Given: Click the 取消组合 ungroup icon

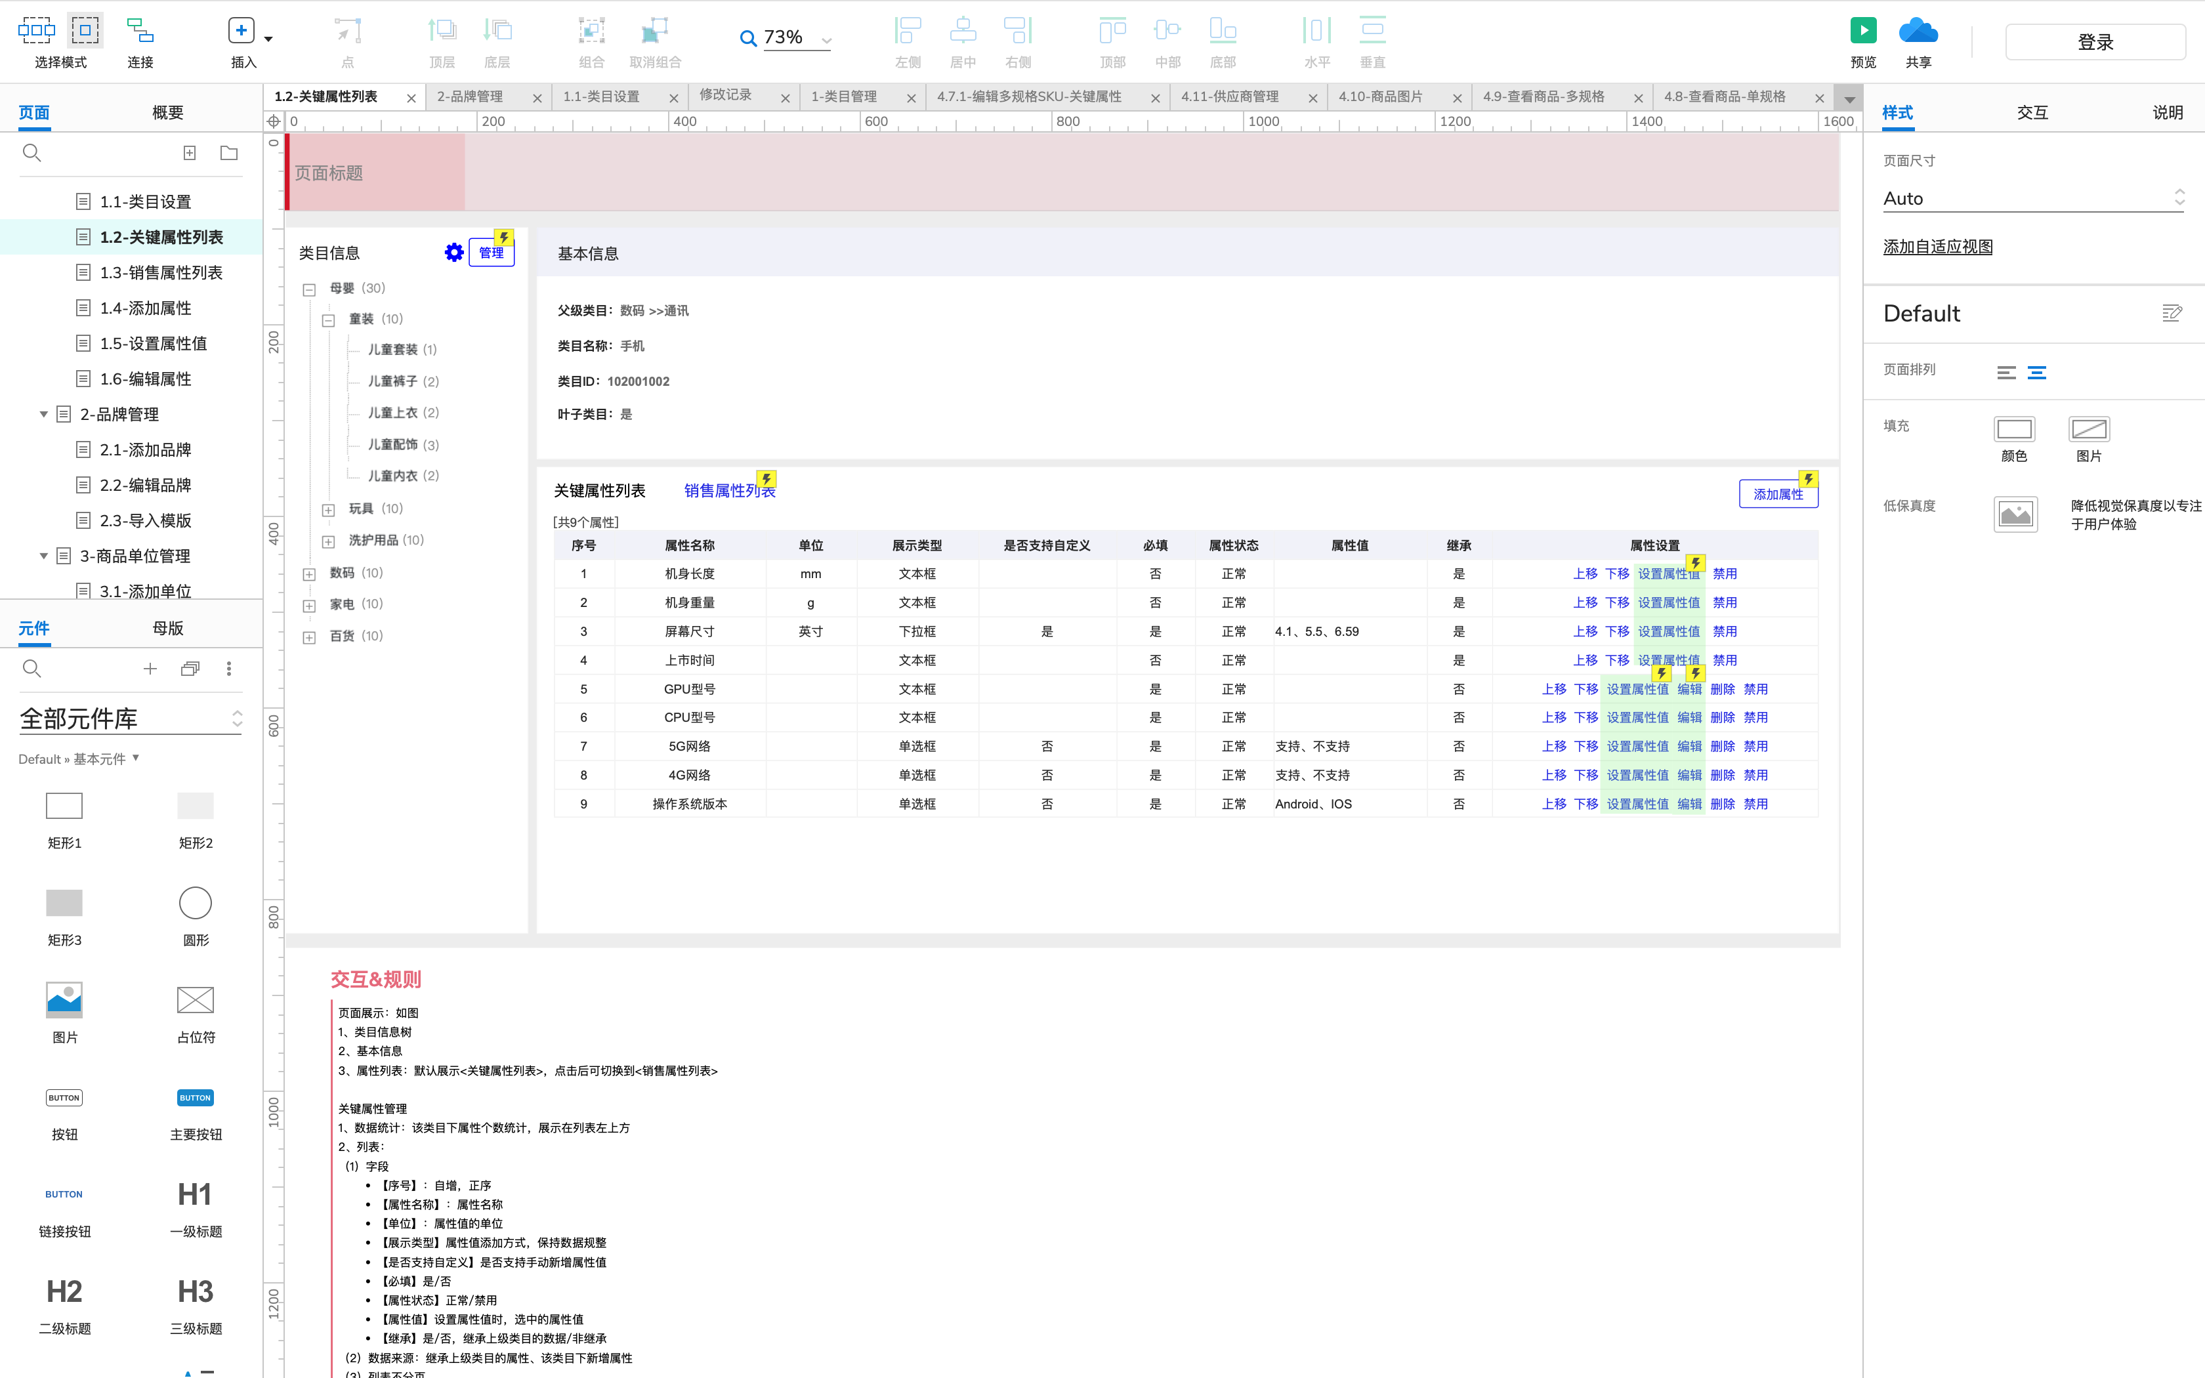Looking at the screenshot, I should (654, 30).
